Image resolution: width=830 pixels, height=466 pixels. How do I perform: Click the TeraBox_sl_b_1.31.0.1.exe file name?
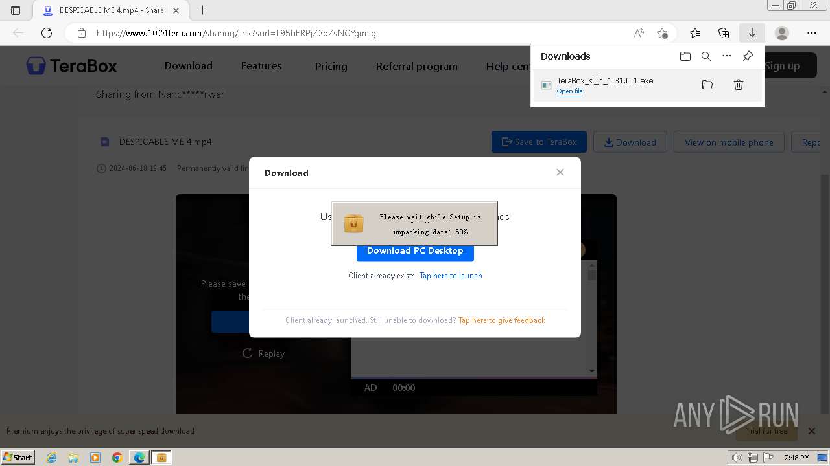click(x=605, y=81)
